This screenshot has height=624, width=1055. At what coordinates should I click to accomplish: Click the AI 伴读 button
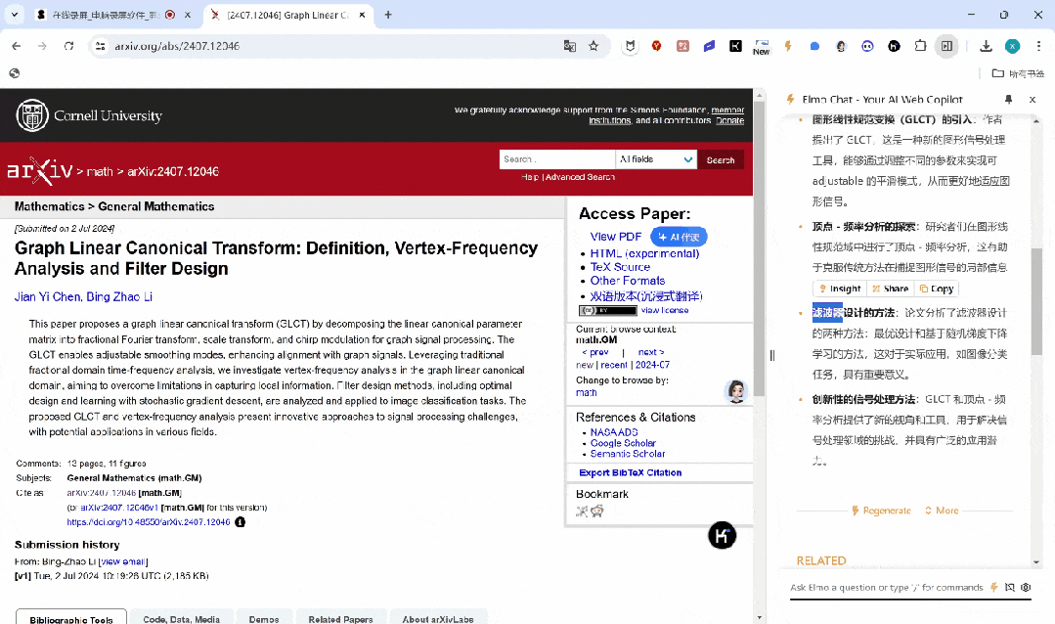[x=679, y=237]
